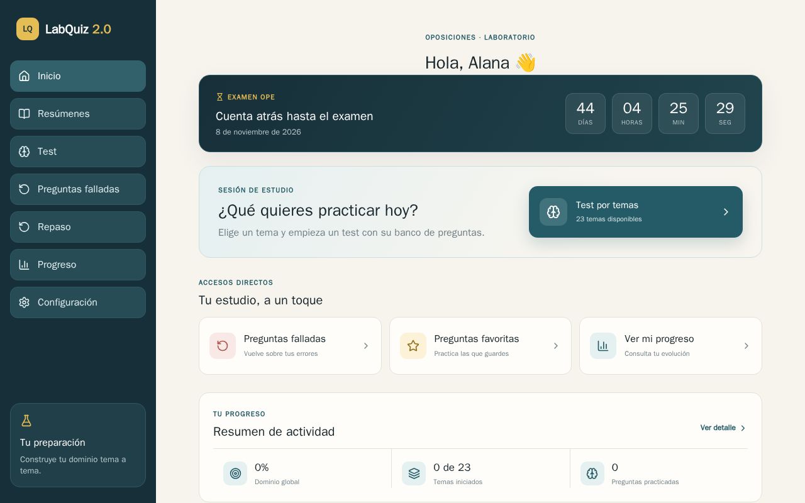The height and width of the screenshot is (503, 805).
Task: Click the retry icon beside Preguntas falladas in sidebar
Action: coord(24,189)
